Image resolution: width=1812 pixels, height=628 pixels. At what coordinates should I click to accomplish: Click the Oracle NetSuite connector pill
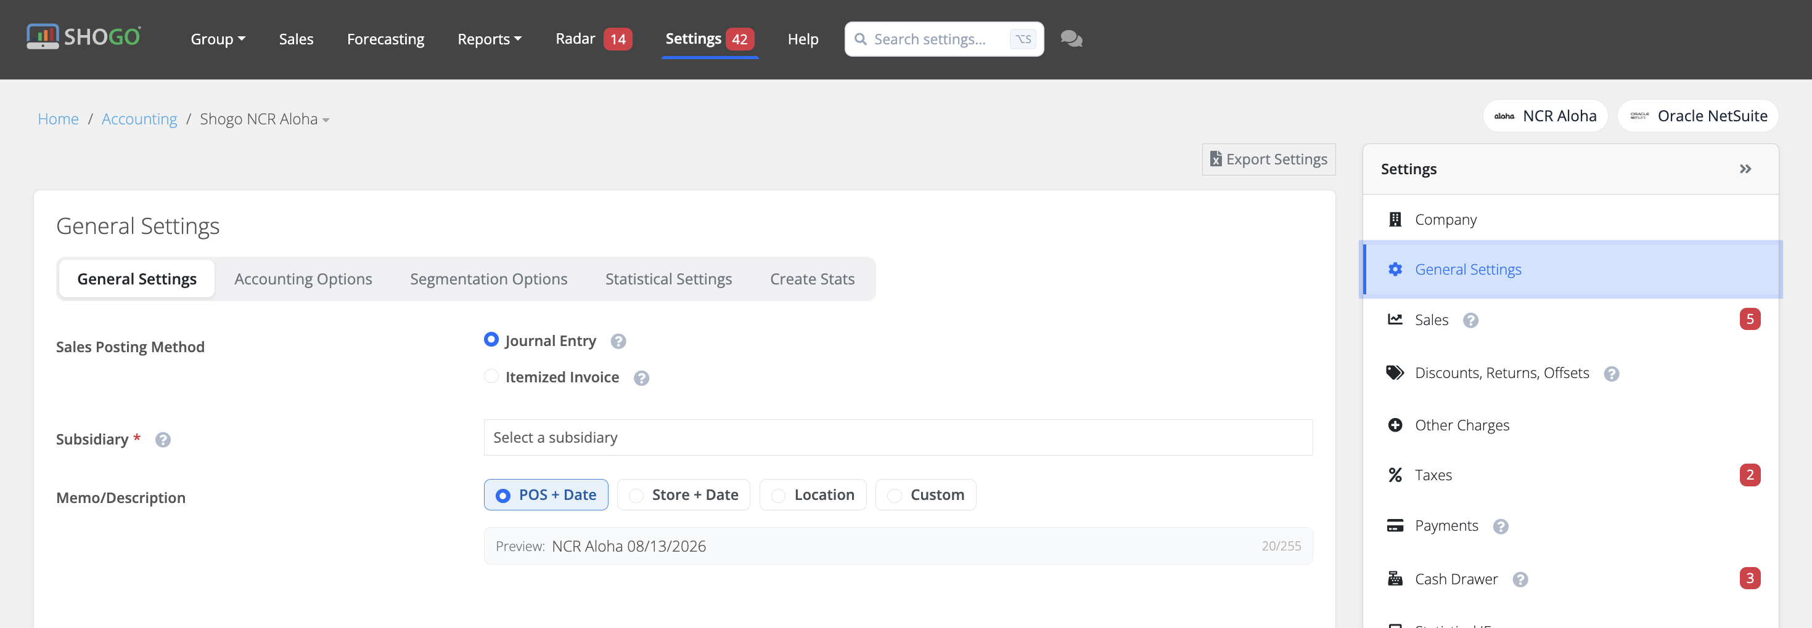pos(1697,116)
